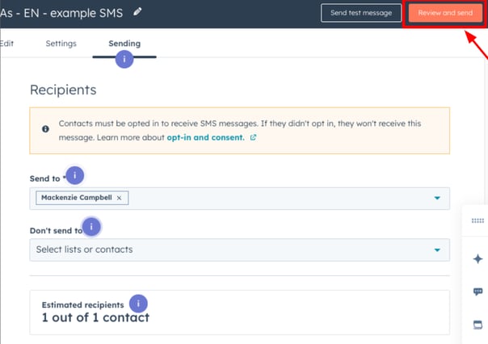Click the dotted grid handle icon
488x344 pixels.
pyautogui.click(x=477, y=220)
